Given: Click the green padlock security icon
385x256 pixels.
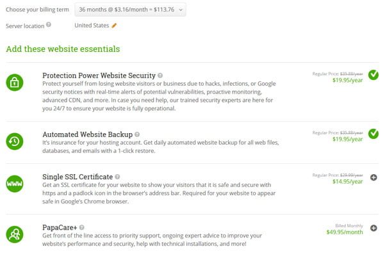Looking at the screenshot, I should coord(15,83).
